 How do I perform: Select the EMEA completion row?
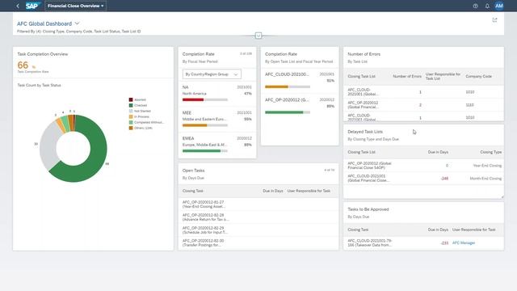click(217, 145)
